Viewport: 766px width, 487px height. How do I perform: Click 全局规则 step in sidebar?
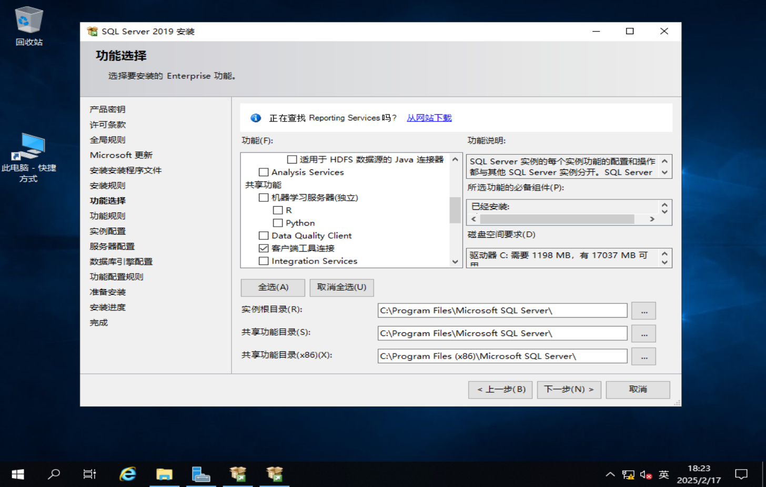107,140
